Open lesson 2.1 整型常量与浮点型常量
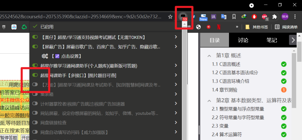 [238, 109]
